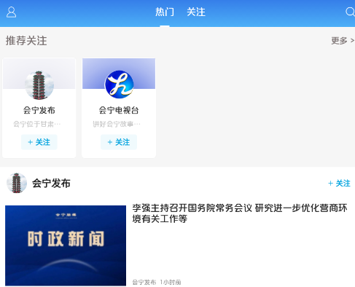The width and height of the screenshot is (355, 287).
Task: Switch to the 热门 tab
Action: (x=165, y=12)
